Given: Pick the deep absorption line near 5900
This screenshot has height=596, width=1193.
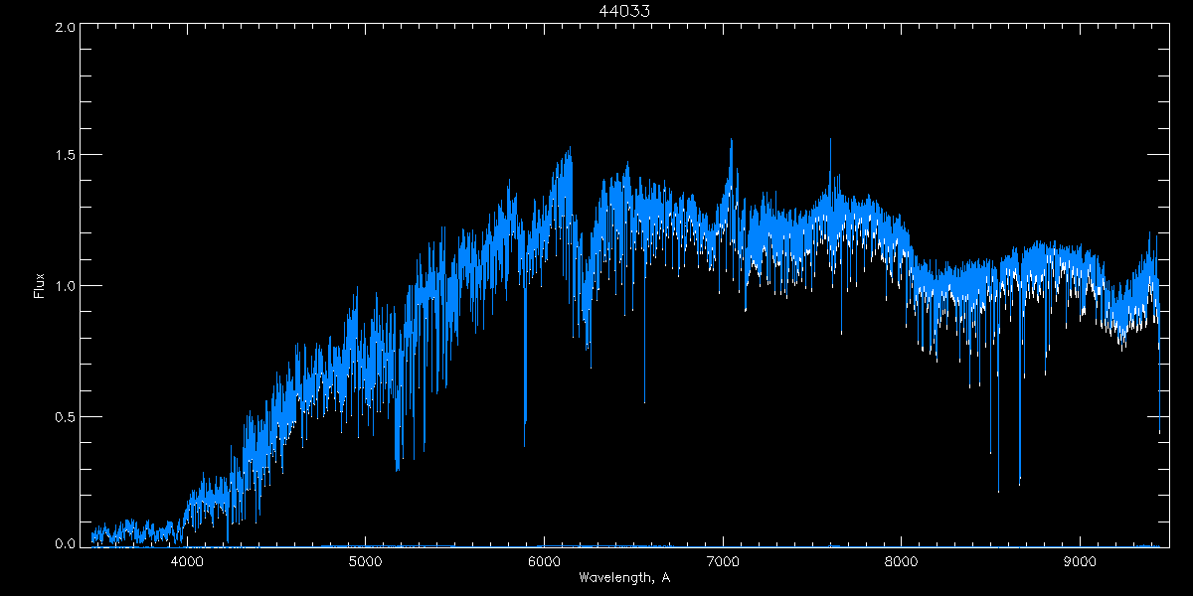Looking at the screenshot, I should click(525, 443).
